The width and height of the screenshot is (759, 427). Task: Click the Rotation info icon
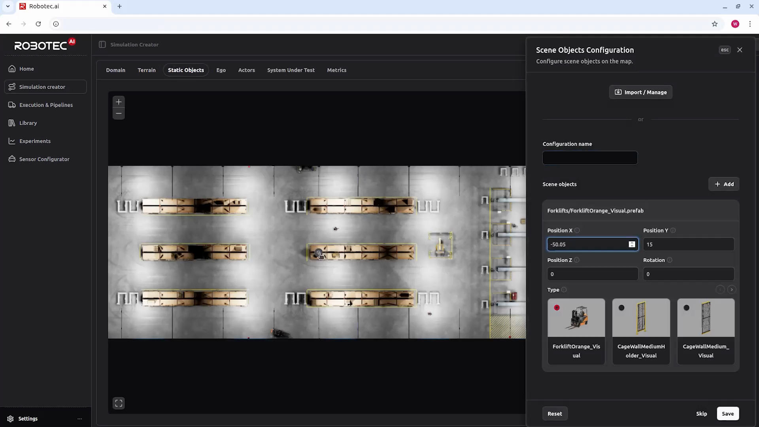point(670,260)
